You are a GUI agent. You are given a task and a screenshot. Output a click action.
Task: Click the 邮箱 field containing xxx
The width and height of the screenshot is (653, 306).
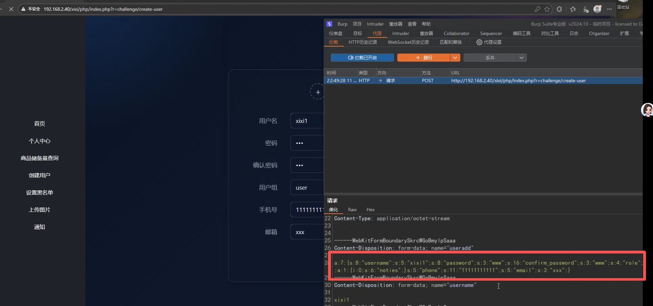[x=307, y=232]
